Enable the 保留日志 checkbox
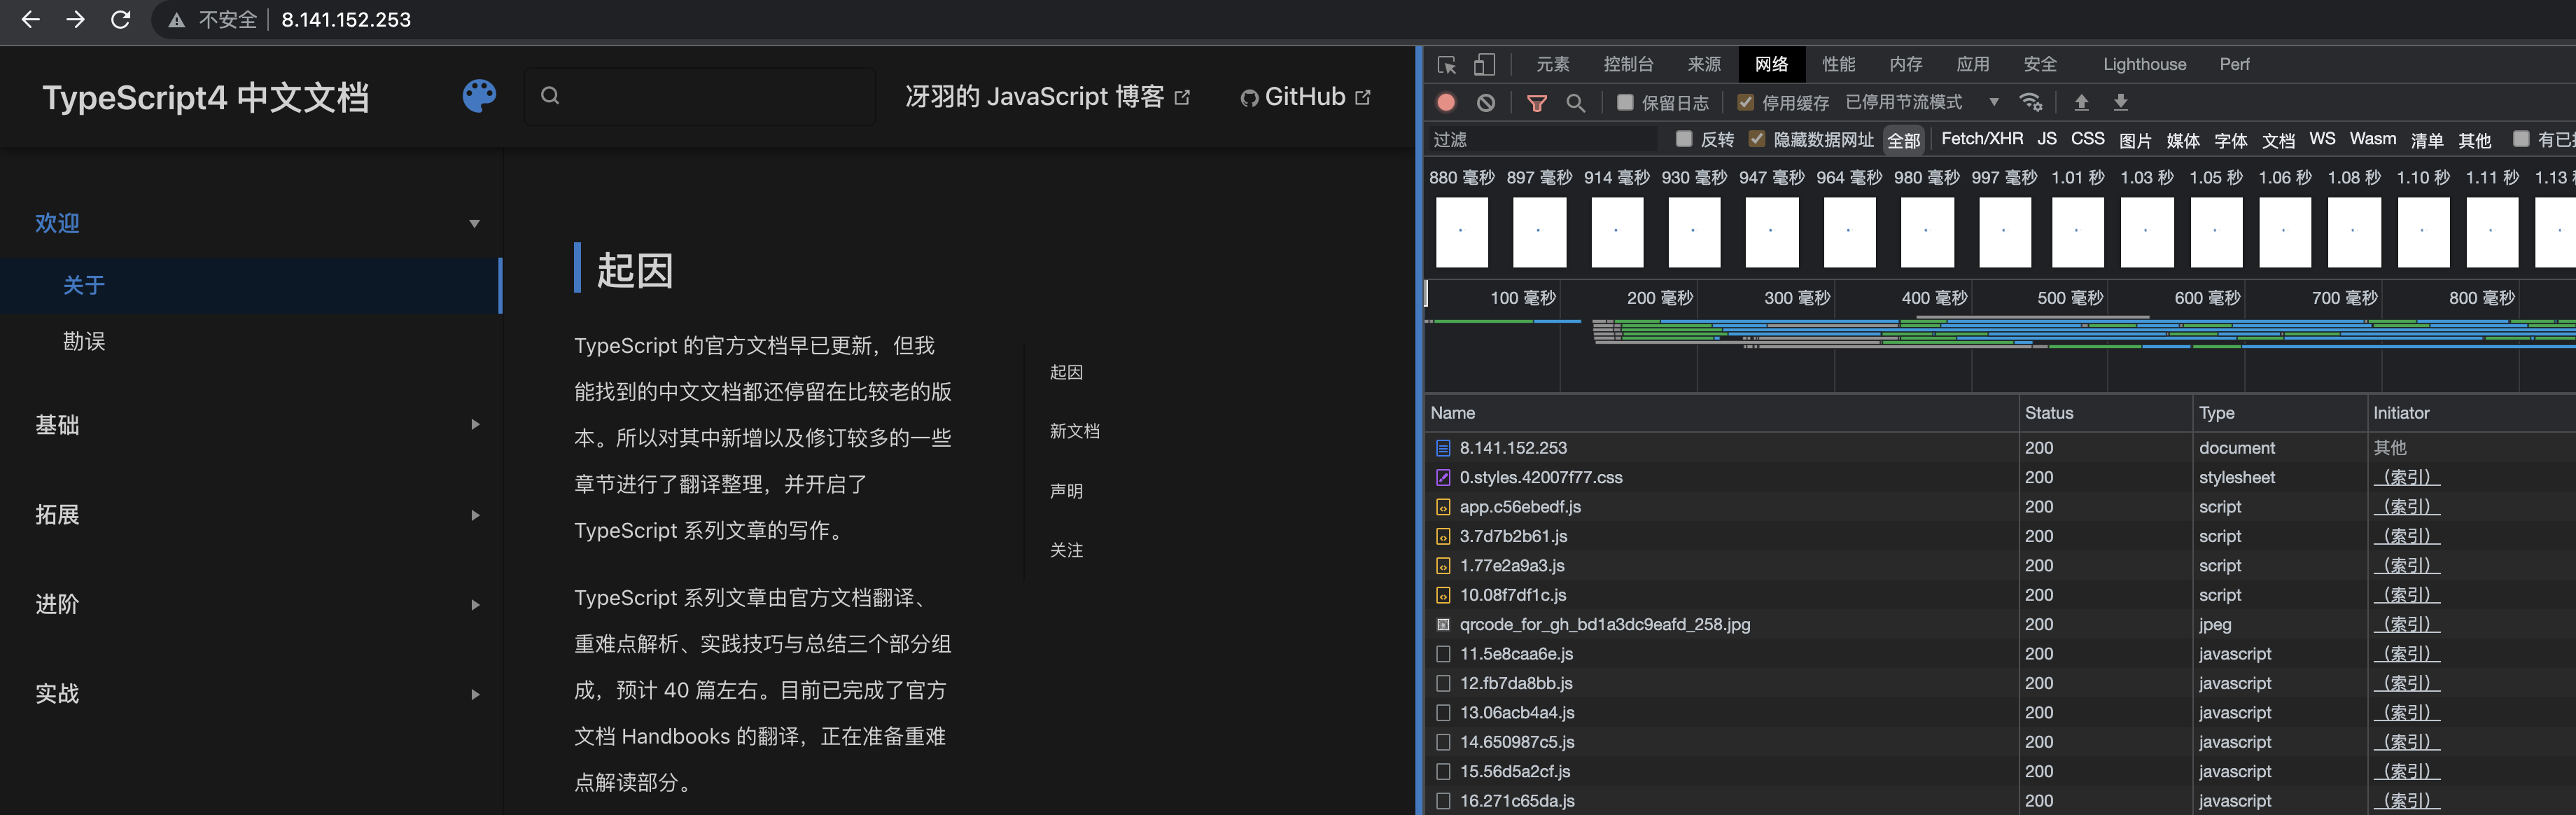 pos(1625,102)
